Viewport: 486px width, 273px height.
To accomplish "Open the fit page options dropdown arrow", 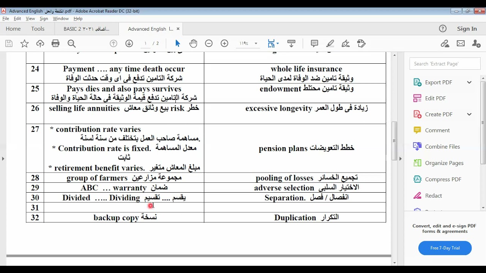I will pyautogui.click(x=278, y=44).
